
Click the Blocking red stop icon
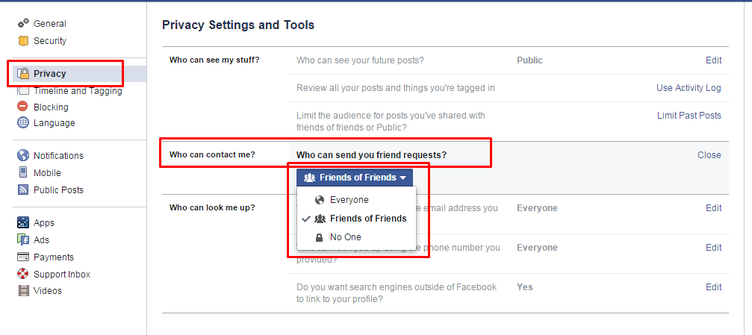click(x=23, y=107)
